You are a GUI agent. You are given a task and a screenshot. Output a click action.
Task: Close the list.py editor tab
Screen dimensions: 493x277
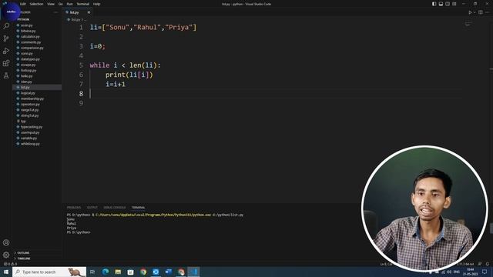(x=89, y=12)
